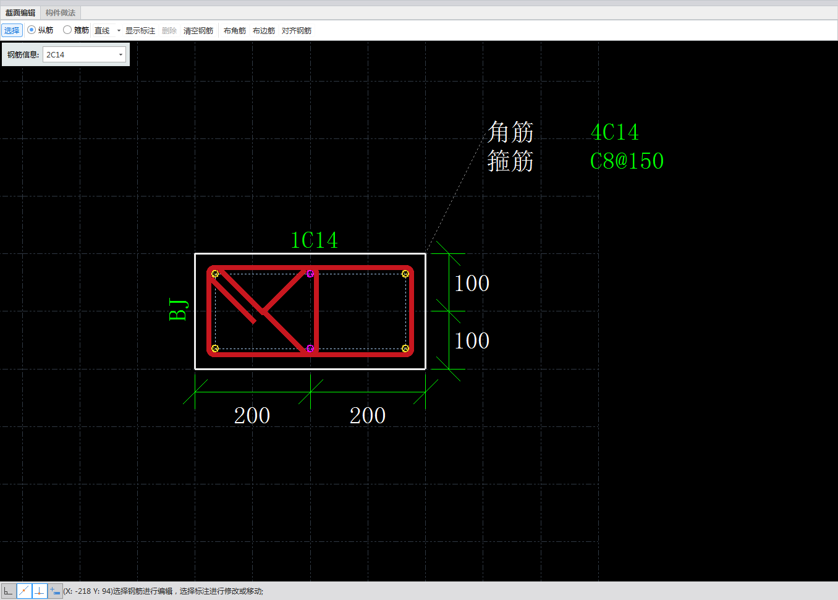Click the green BJ label left of section
838x600 pixels.
179,309
